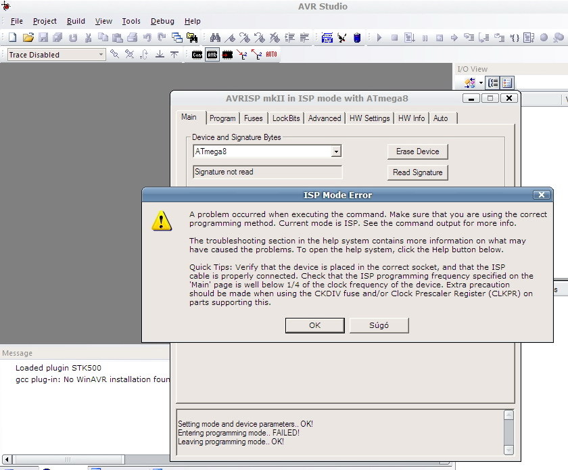Open a file with the folder icon
The image size is (568, 470).
coord(28,37)
